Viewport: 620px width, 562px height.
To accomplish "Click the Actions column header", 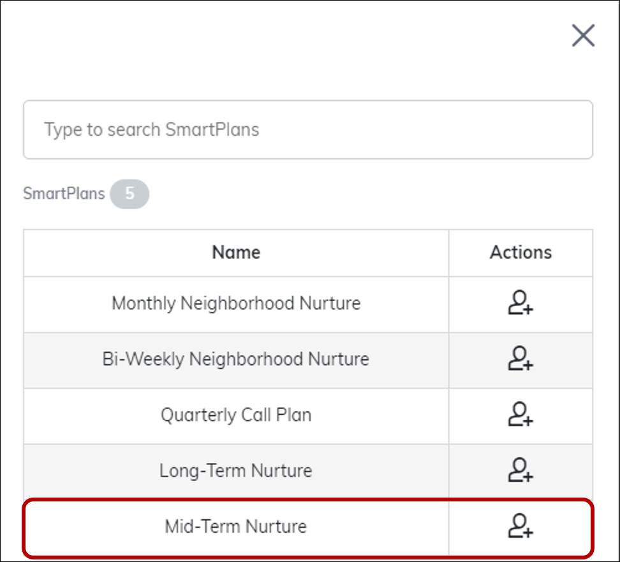I will [x=520, y=253].
